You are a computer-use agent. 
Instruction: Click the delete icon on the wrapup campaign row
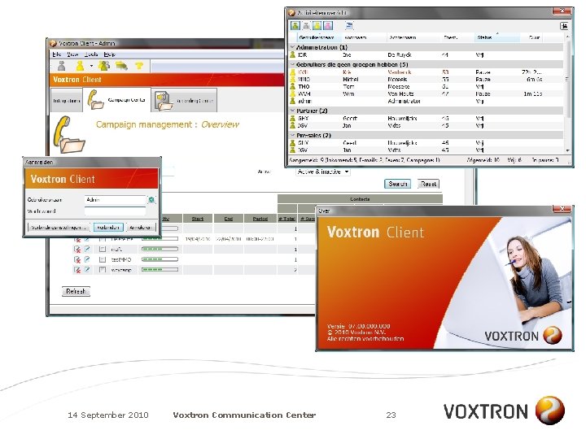pos(77,270)
